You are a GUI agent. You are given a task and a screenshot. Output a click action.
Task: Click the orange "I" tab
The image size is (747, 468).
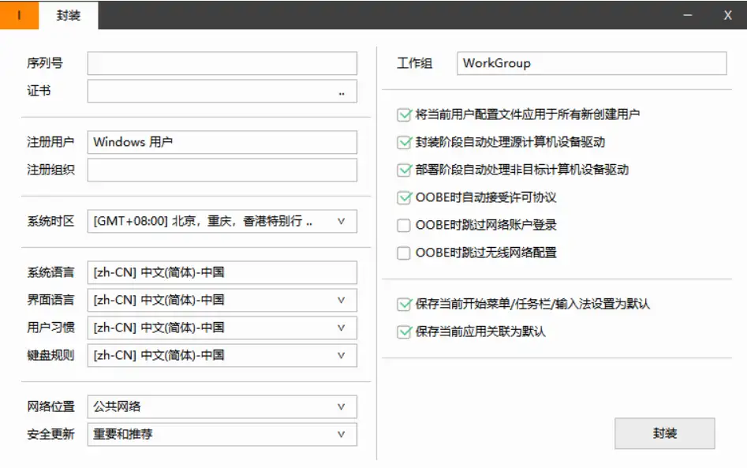pyautogui.click(x=19, y=16)
